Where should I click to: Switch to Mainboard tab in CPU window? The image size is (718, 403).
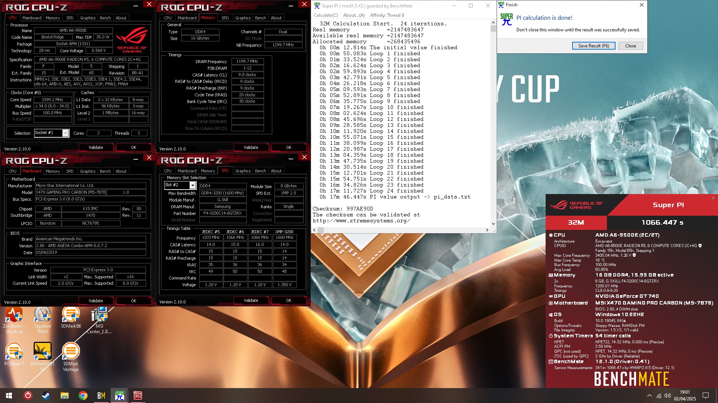32,18
